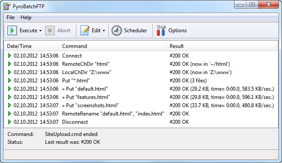The image size is (282, 163).
Task: Click the green arrow icon on the RemoteRename row
Action: (x=10, y=113)
